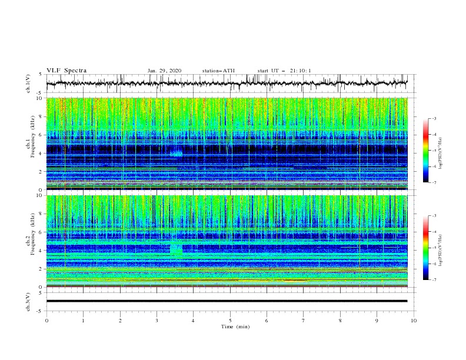Click time axis tick label "7"
This screenshot has height=360, width=466.
tap(304, 321)
